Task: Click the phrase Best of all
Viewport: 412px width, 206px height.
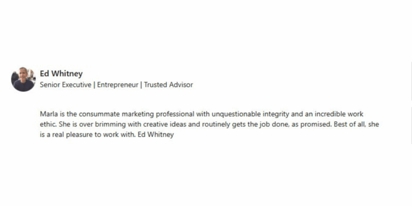Action: pos(350,124)
